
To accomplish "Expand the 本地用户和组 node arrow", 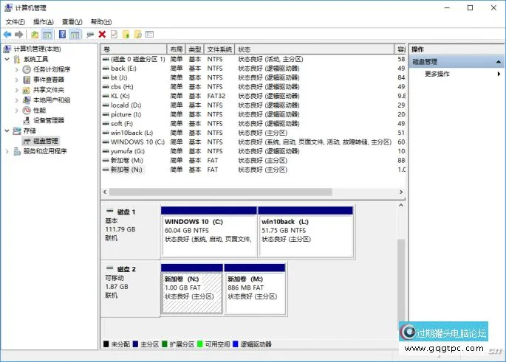I will (x=17, y=100).
